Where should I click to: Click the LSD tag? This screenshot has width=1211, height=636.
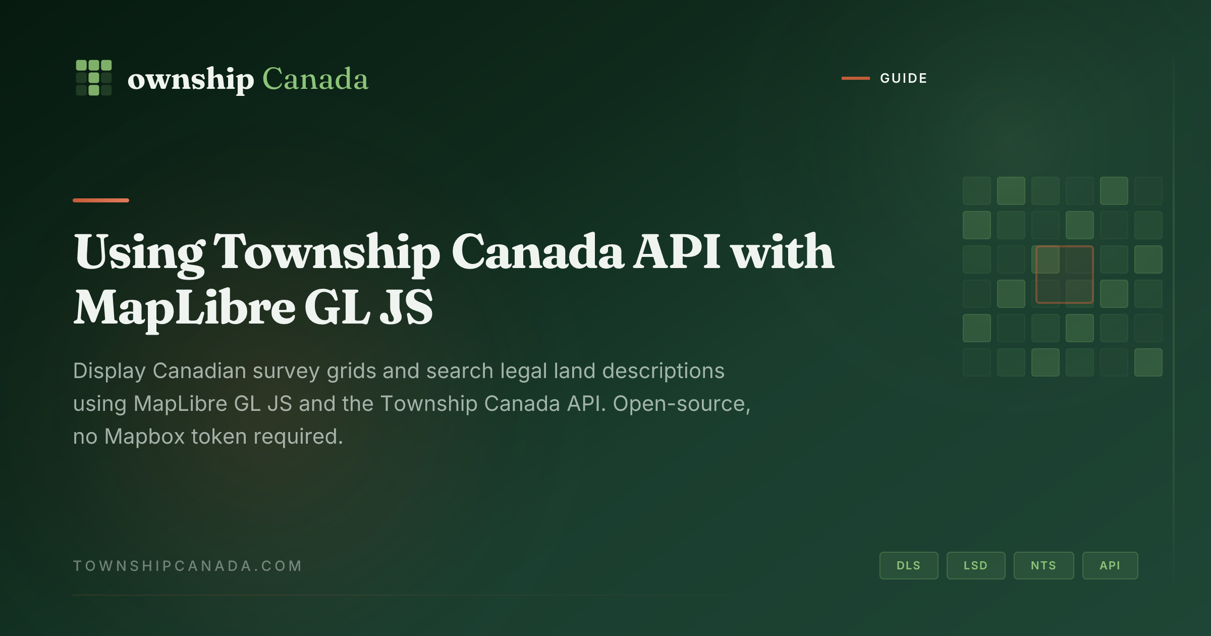[976, 565]
